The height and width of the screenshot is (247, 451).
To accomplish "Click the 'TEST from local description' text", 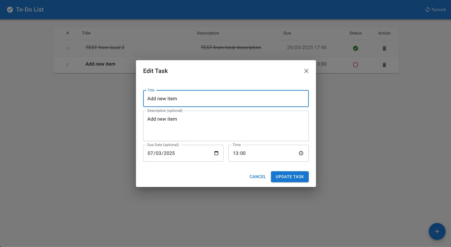I will (x=231, y=47).
